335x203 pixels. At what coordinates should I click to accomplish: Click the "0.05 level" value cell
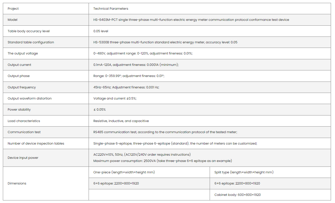pos(101,31)
